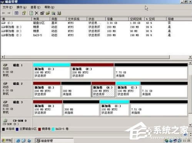The height and width of the screenshot is (143, 192).
Task: Open the Properties toolbar icon
Action: click(x=42, y=13)
